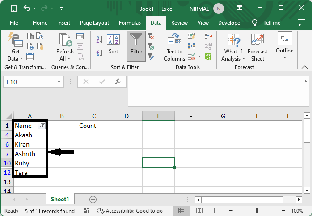Click the Consolidate icon
The width and height of the screenshot is (313, 217).
point(208,36)
